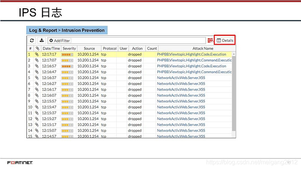Click the paperclip icon in row 12:15:57
Image resolution: width=301 pixels, height=169 pixels.
(36, 101)
